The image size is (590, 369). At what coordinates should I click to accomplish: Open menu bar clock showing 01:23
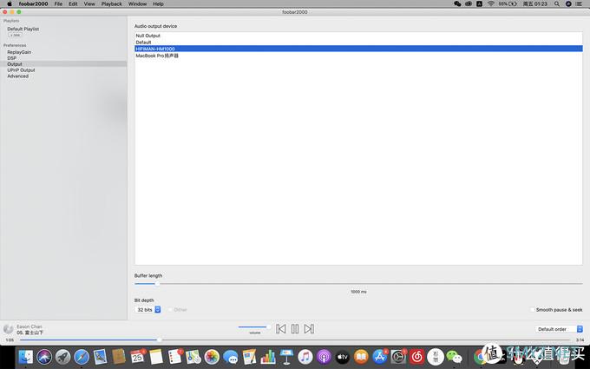click(534, 3)
